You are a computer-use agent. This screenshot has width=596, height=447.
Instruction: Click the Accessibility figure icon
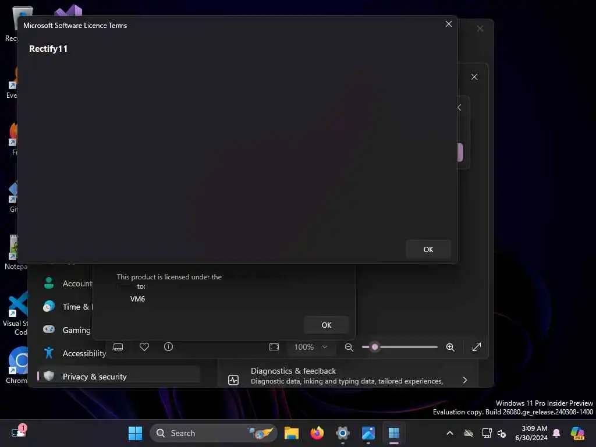pyautogui.click(x=49, y=353)
